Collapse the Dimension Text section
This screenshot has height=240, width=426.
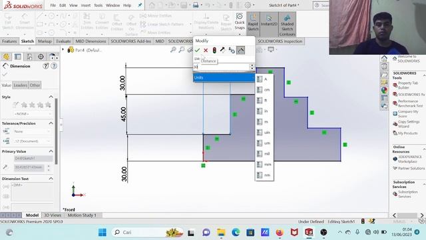point(51,179)
